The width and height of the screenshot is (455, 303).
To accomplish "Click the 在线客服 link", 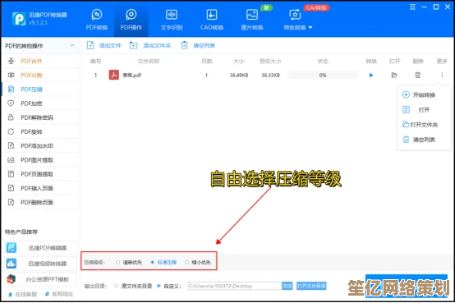I will (23, 294).
